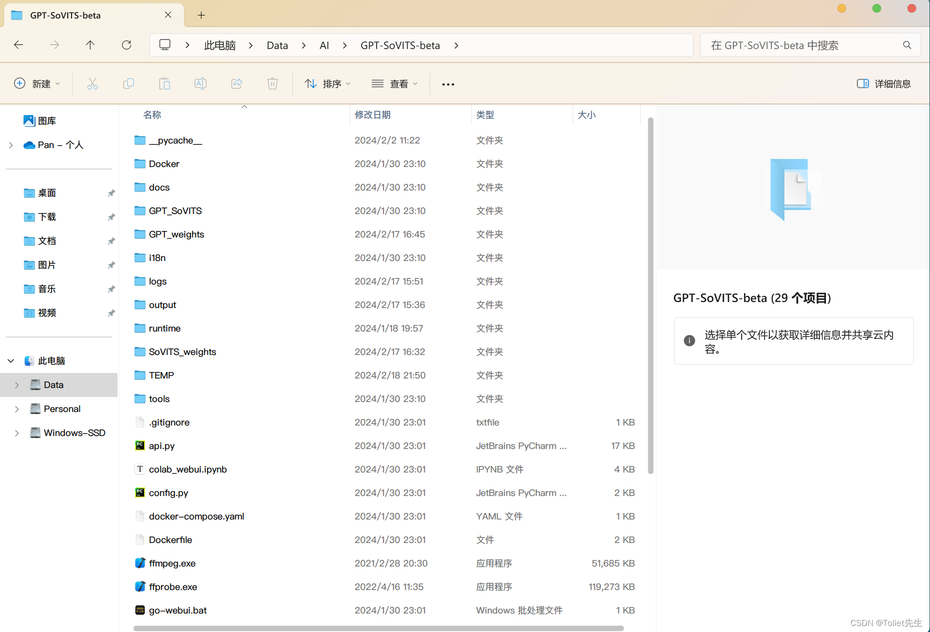Go up one folder level
Viewport: 930px width, 632px height.
pos(91,45)
